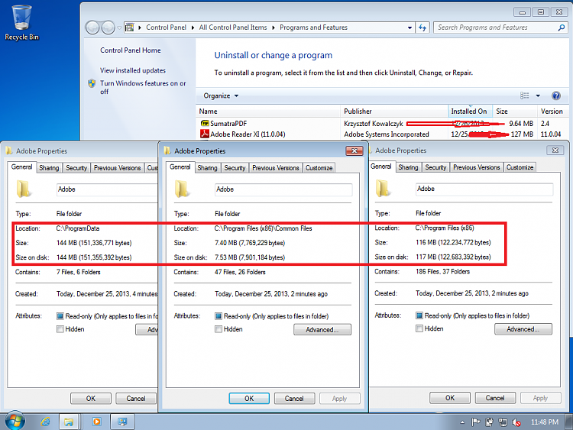The width and height of the screenshot is (573, 430).
Task: Open the view options dropdown arrow
Action: [538, 95]
